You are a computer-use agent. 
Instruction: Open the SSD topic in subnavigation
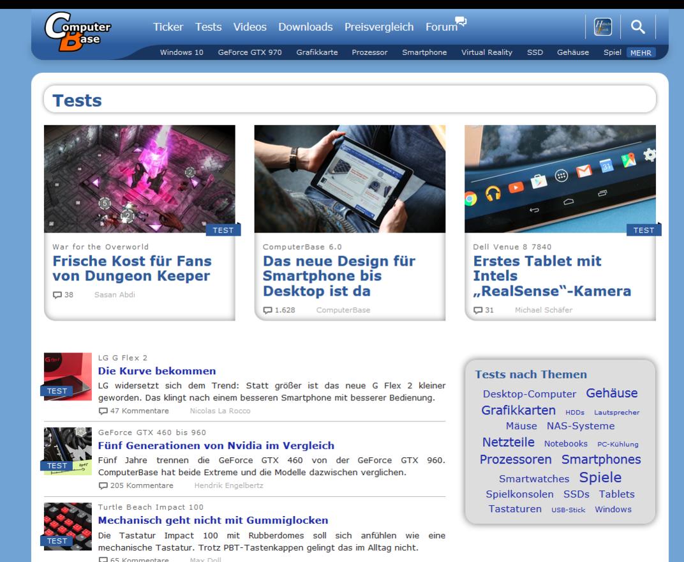tap(535, 52)
